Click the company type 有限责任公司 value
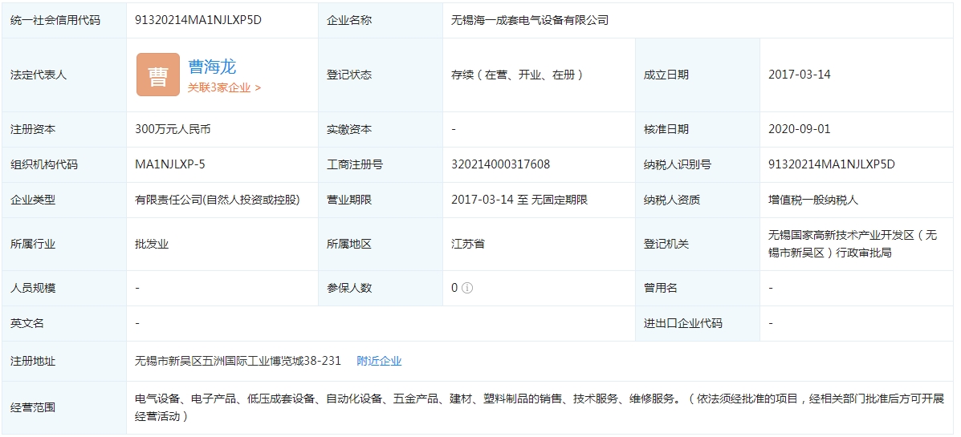 (217, 200)
